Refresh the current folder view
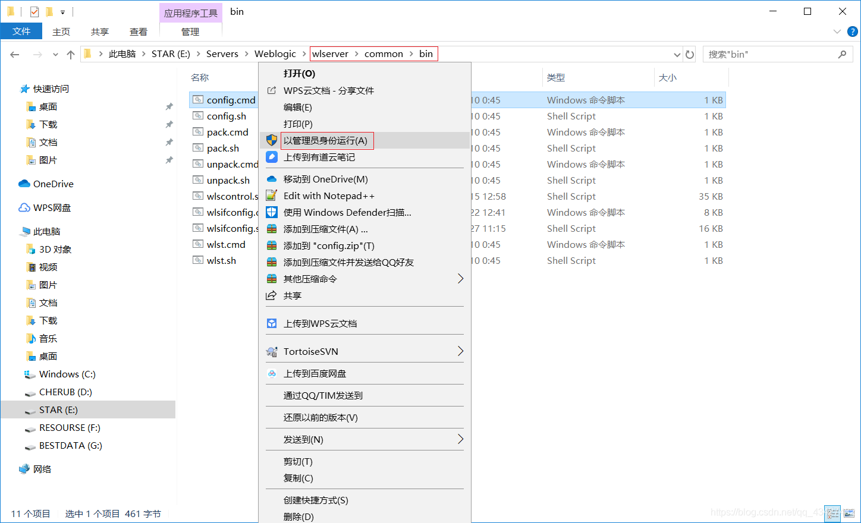Viewport: 861px width, 523px height. tap(690, 54)
